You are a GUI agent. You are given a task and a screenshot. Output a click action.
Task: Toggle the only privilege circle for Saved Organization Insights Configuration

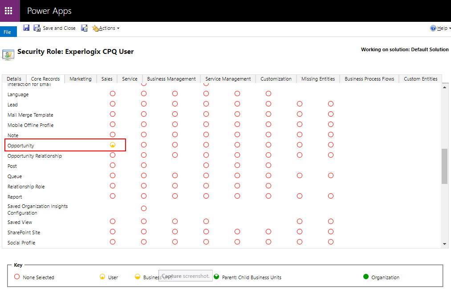pos(144,208)
